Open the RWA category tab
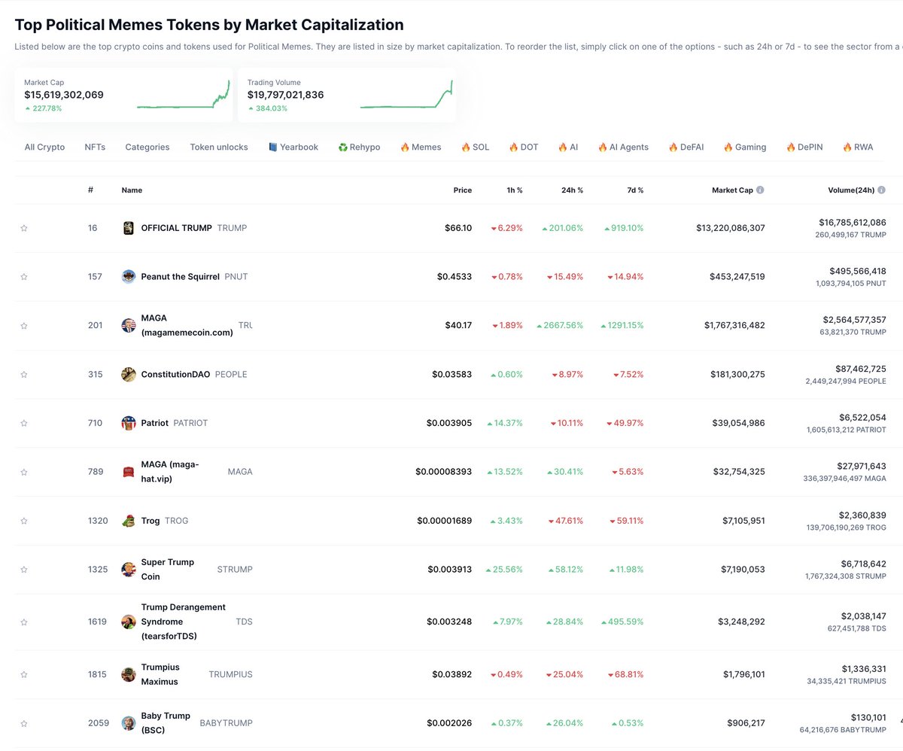Screen dimensions: 903x751 [858, 147]
